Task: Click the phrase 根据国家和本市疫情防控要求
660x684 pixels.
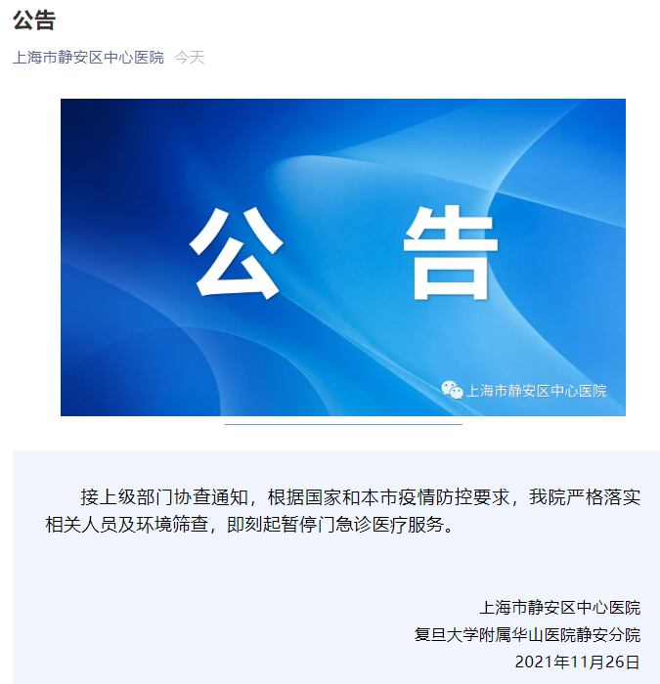Action: pyautogui.click(x=388, y=496)
